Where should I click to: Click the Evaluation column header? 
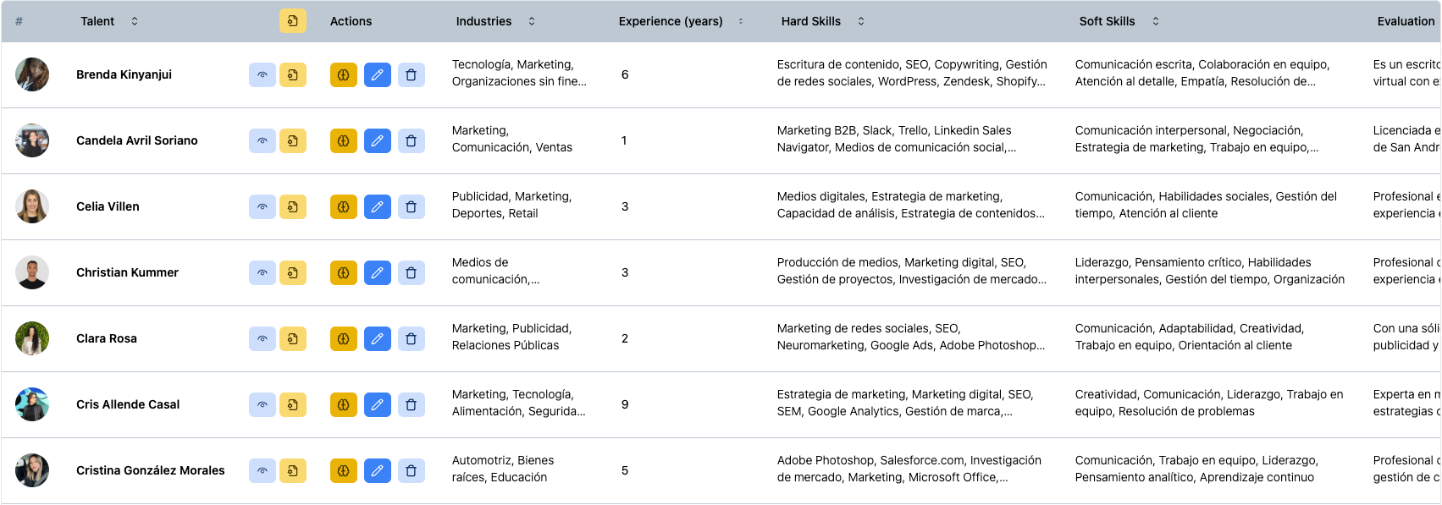(1405, 21)
